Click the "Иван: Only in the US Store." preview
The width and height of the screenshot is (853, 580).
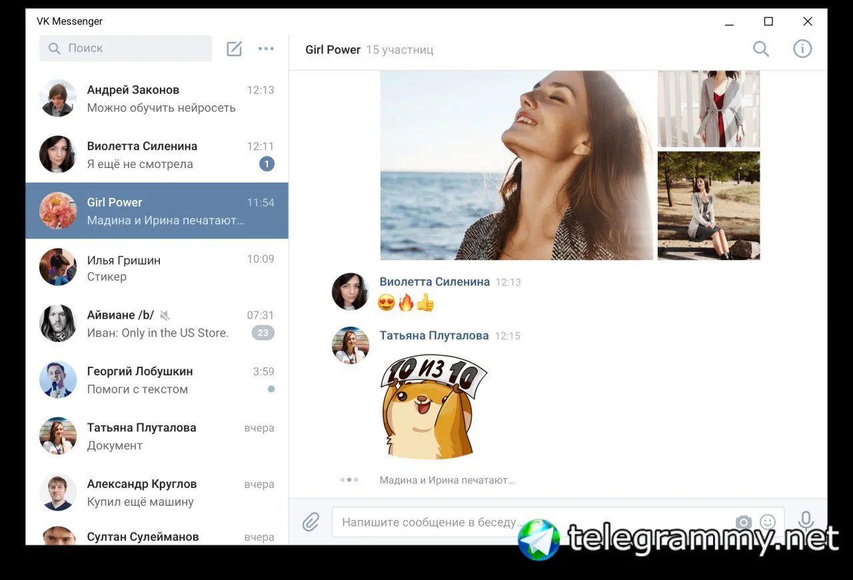[x=158, y=333]
